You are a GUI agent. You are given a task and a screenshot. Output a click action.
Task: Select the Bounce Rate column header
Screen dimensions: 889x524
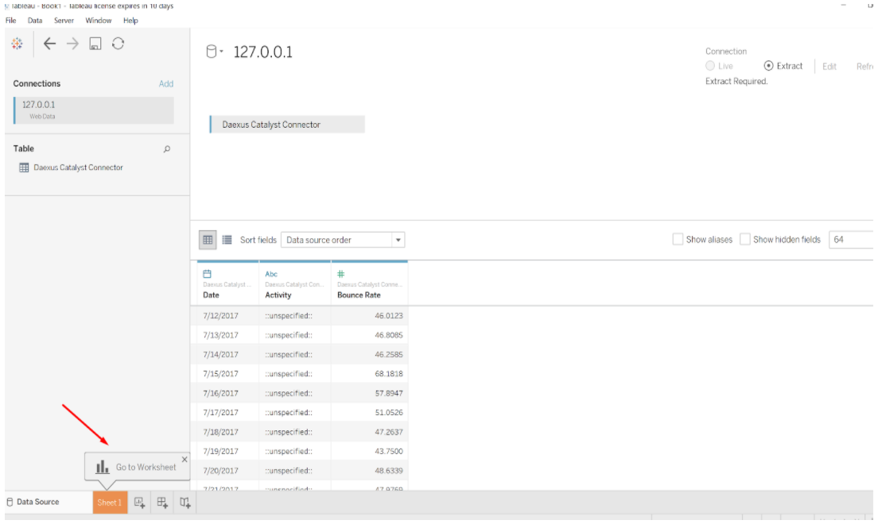[370, 284]
